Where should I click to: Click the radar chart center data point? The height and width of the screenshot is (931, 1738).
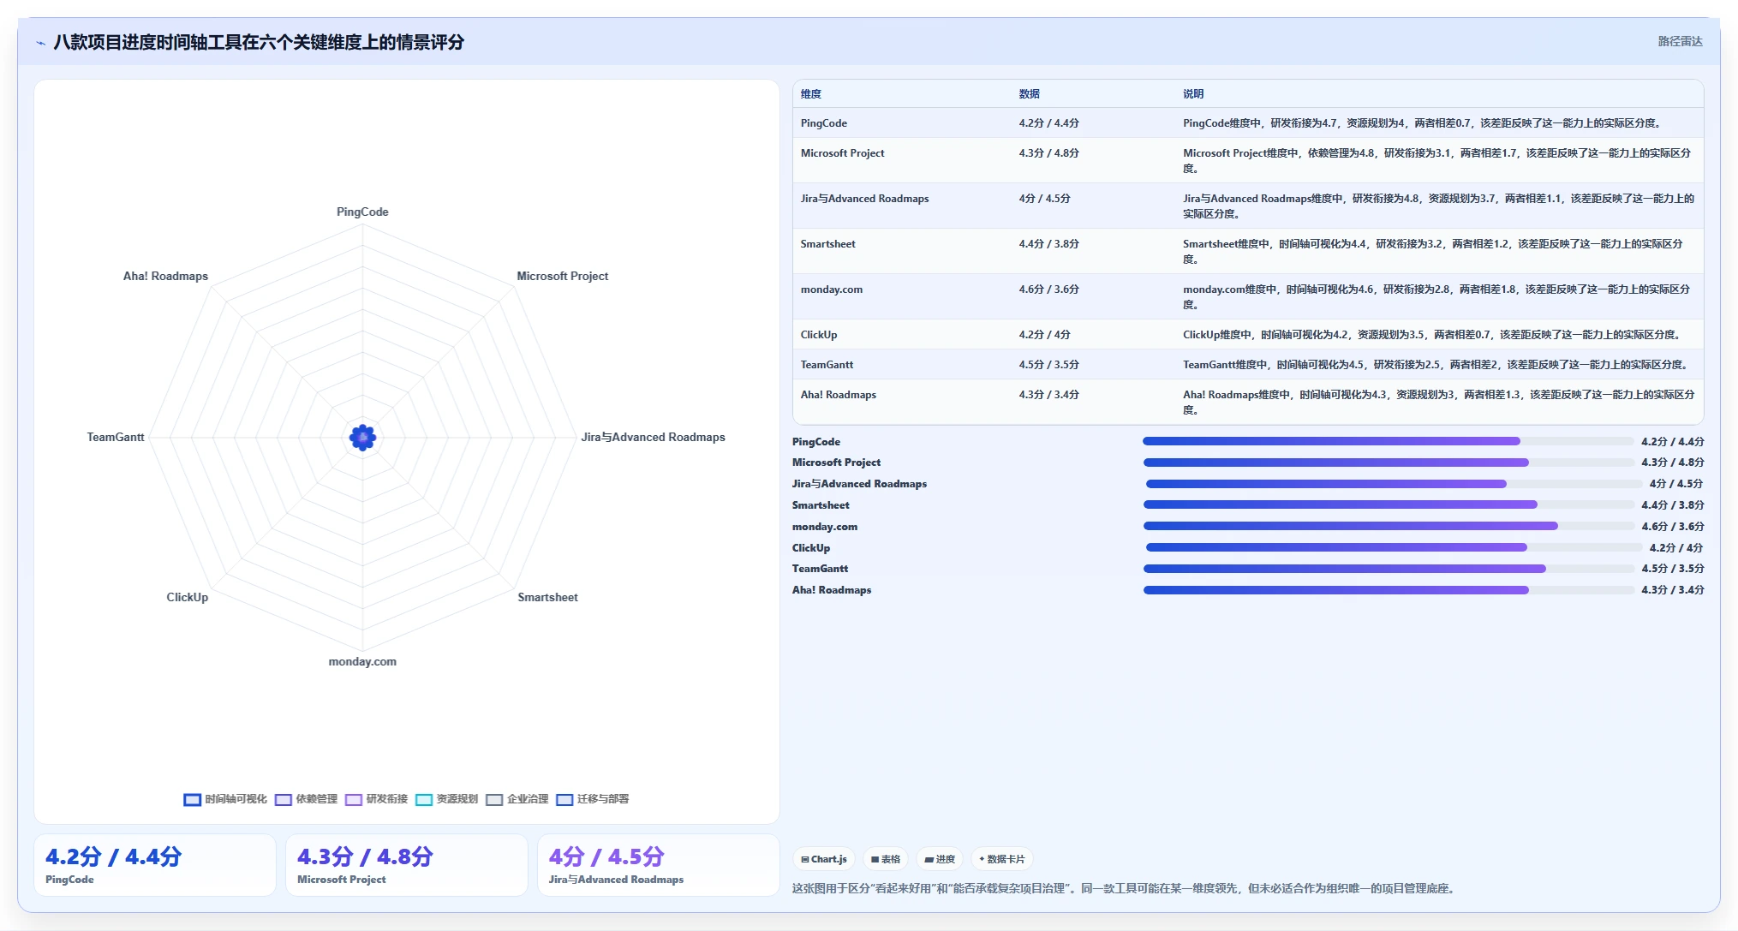tap(362, 438)
